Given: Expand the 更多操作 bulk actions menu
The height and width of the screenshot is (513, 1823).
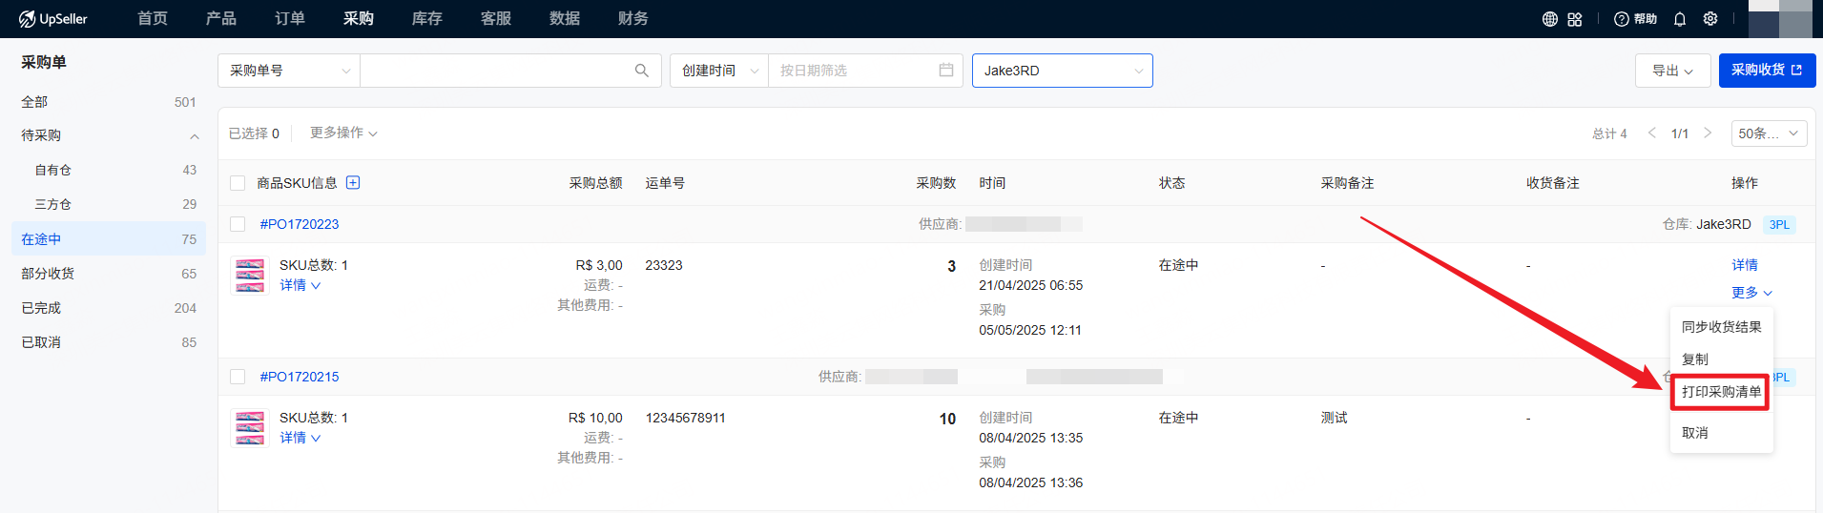Looking at the screenshot, I should 343,133.
